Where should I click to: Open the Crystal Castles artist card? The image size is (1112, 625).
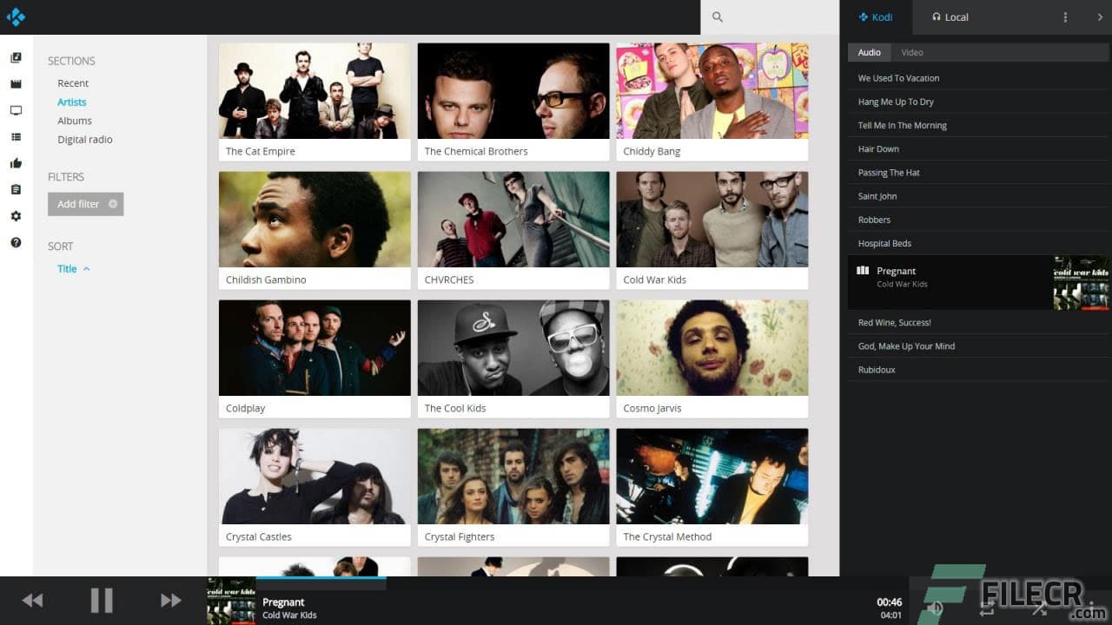pos(314,488)
